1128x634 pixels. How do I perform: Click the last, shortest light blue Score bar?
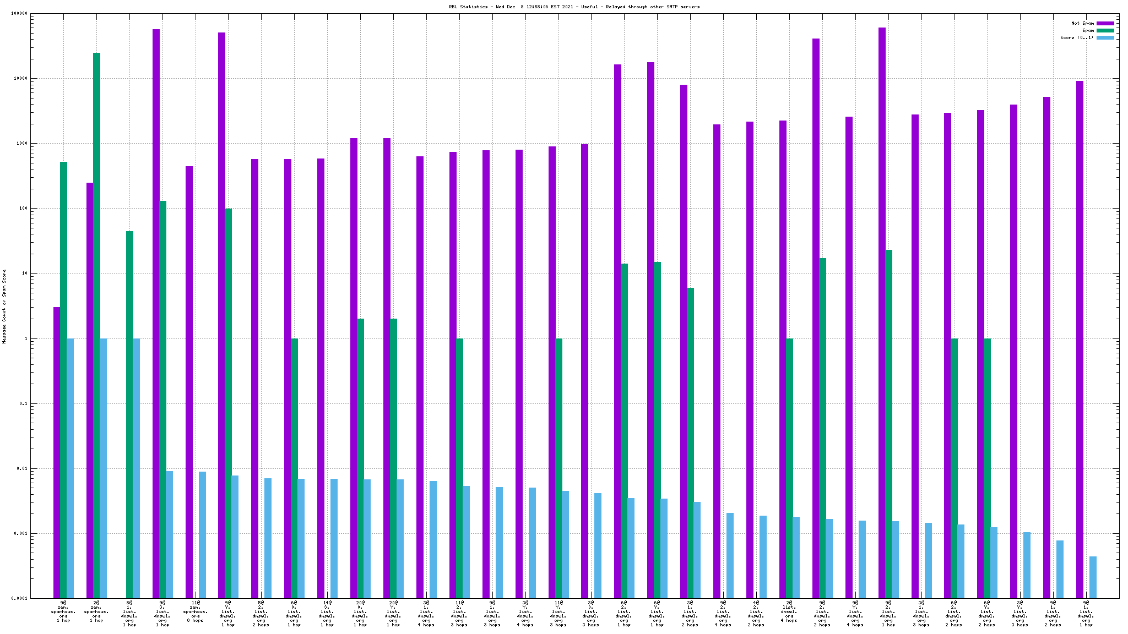[x=1093, y=577]
